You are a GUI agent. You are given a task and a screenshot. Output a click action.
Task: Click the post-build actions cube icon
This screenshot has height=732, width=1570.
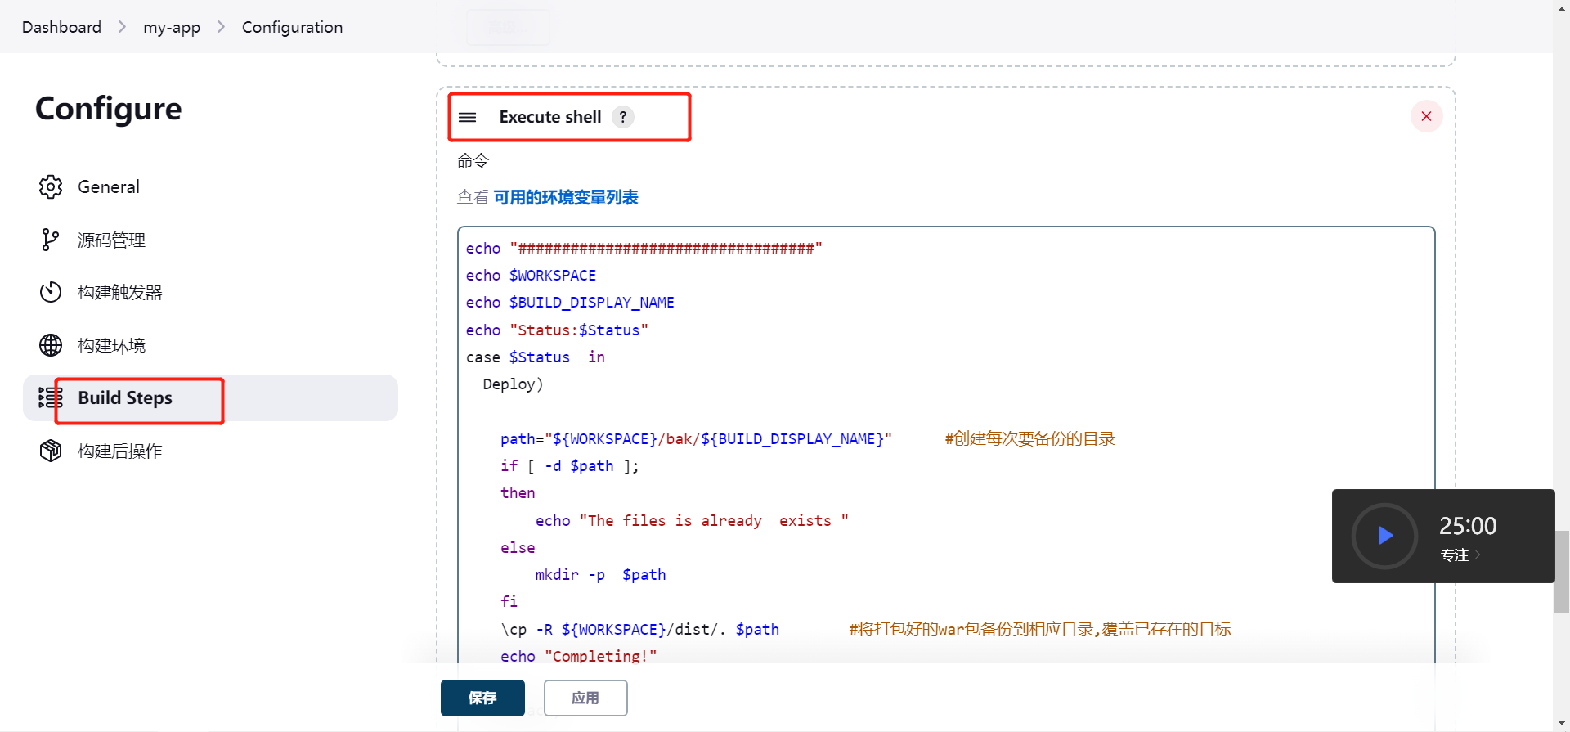51,451
